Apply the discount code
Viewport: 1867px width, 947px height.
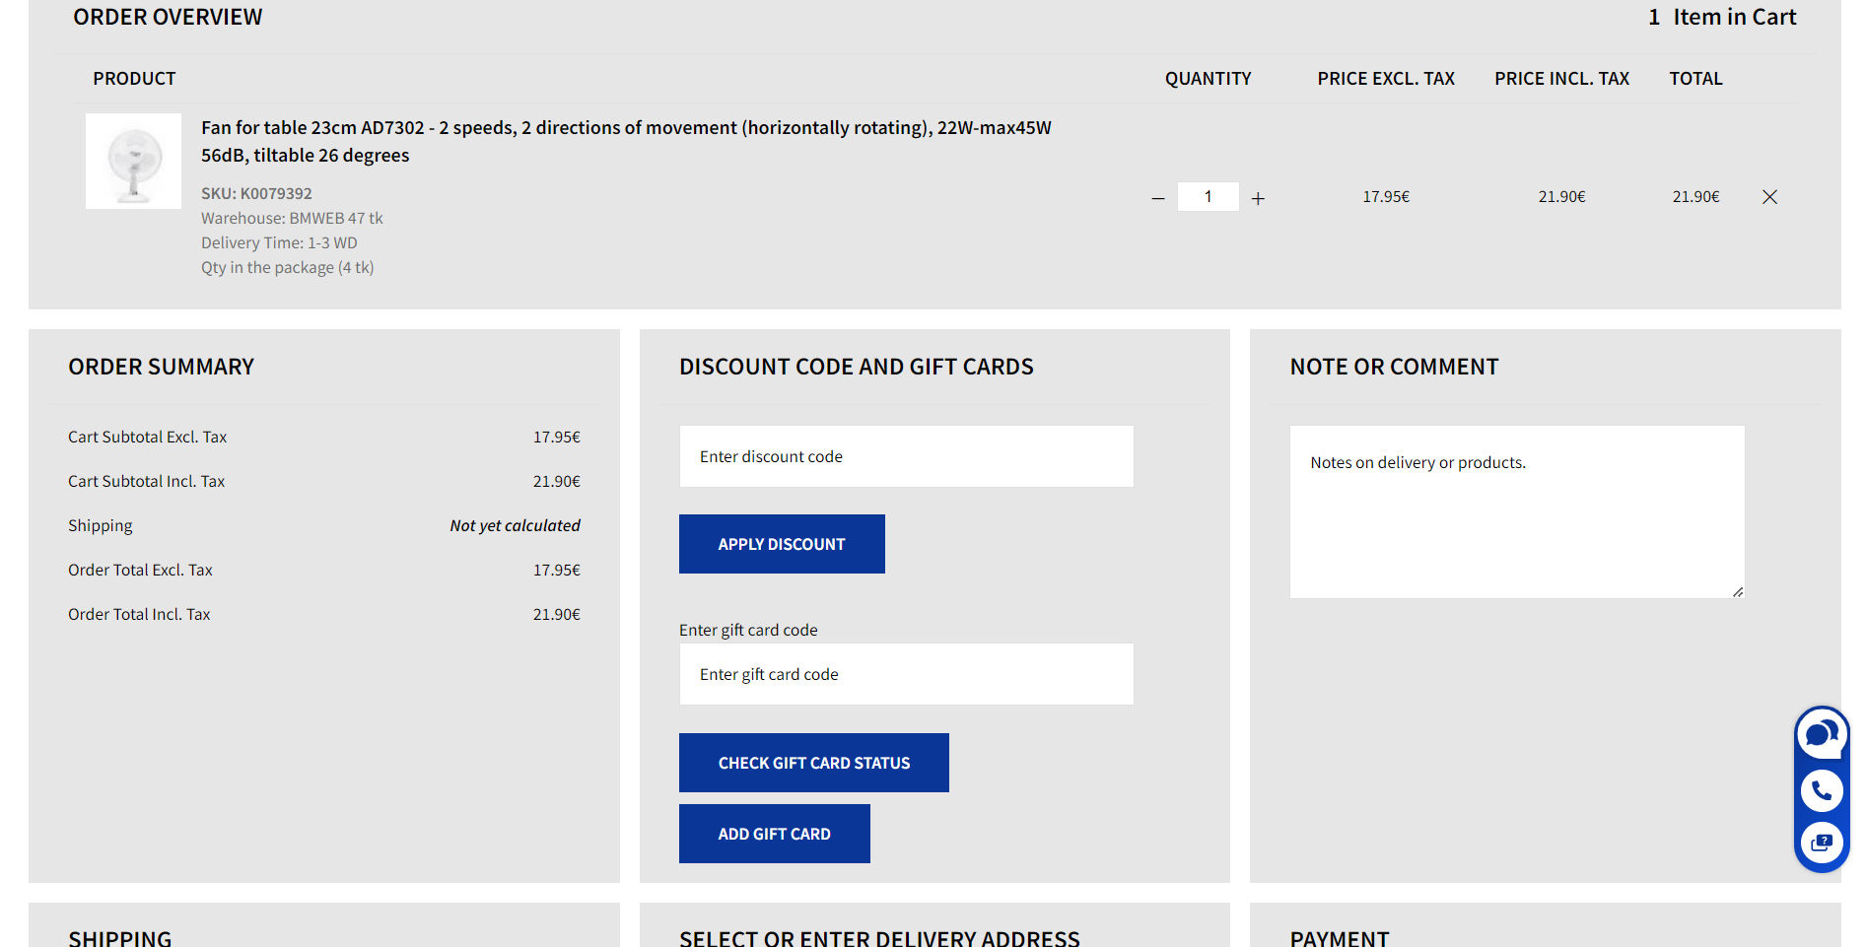[782, 544]
